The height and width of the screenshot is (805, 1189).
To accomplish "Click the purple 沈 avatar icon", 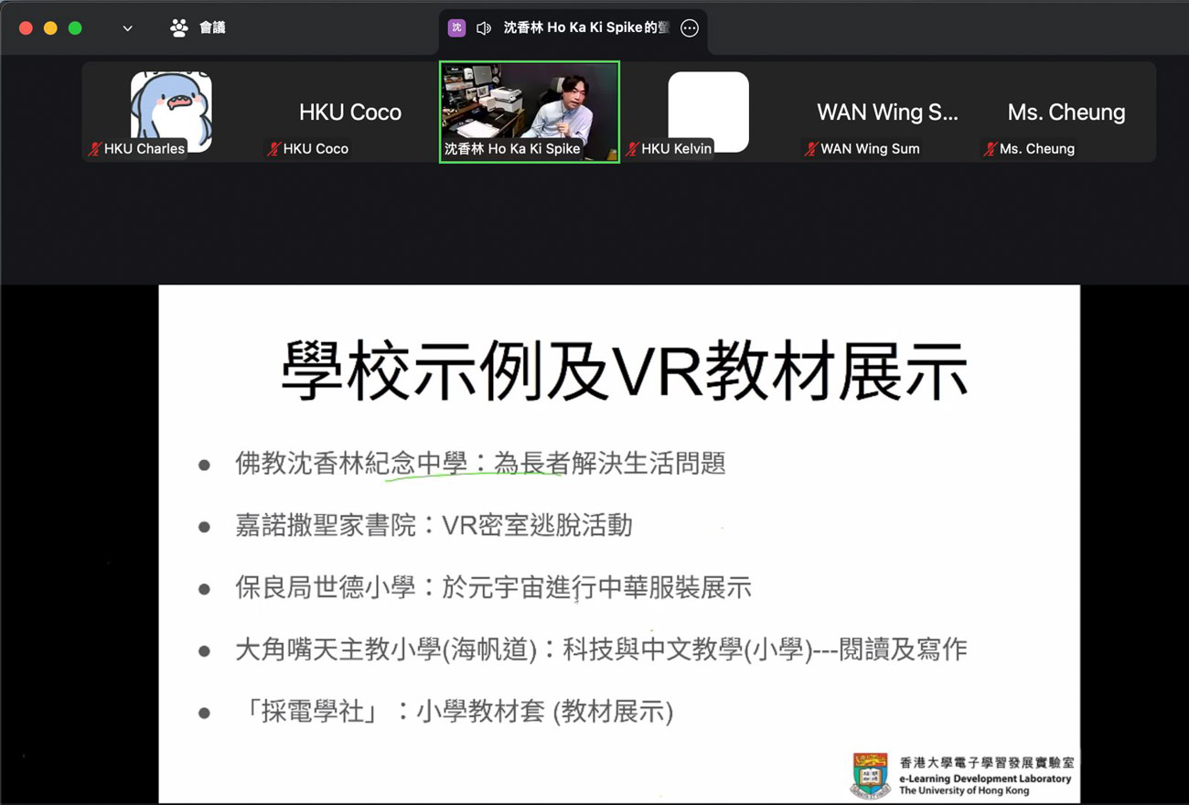I will coord(456,28).
